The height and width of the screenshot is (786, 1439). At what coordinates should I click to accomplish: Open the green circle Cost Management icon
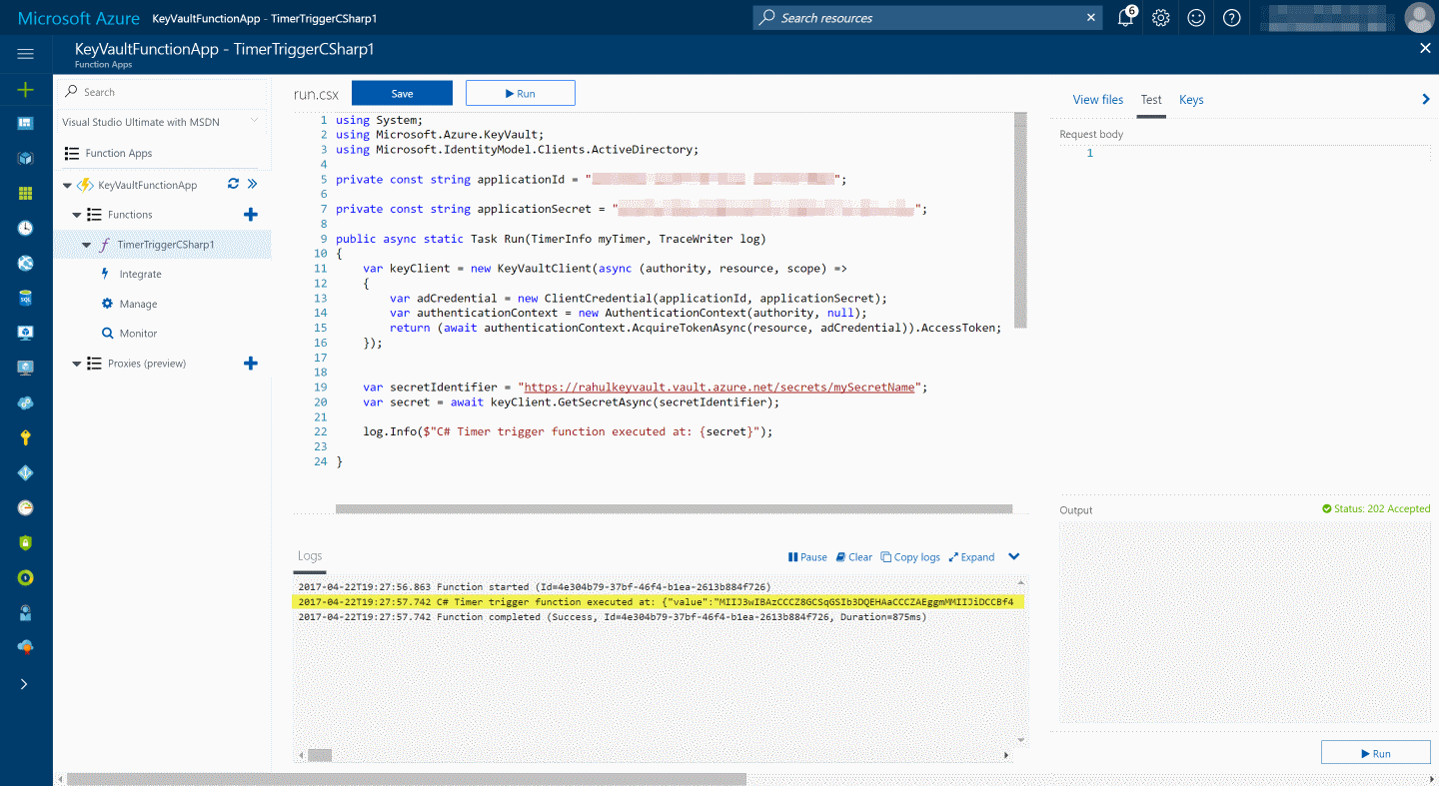[x=26, y=577]
